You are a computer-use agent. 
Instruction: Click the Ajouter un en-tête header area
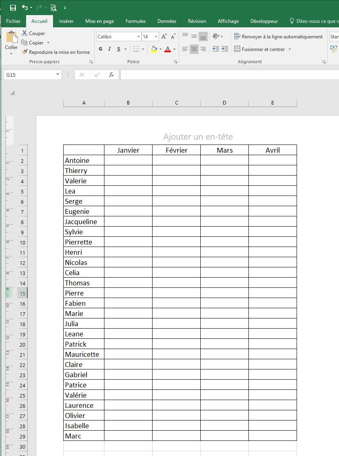[198, 137]
